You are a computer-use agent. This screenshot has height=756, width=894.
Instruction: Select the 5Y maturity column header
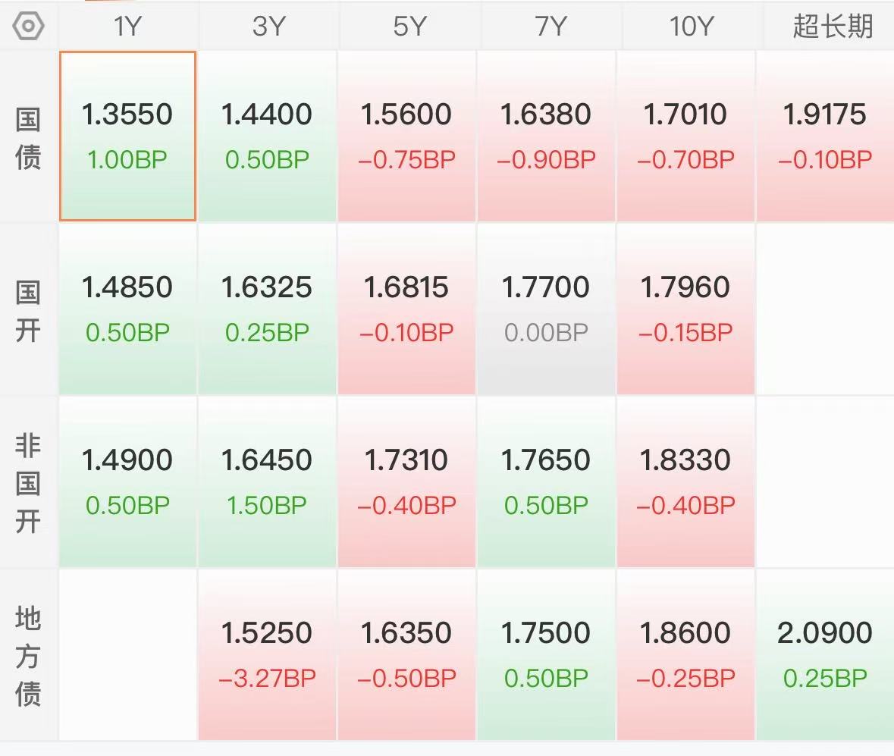(407, 27)
